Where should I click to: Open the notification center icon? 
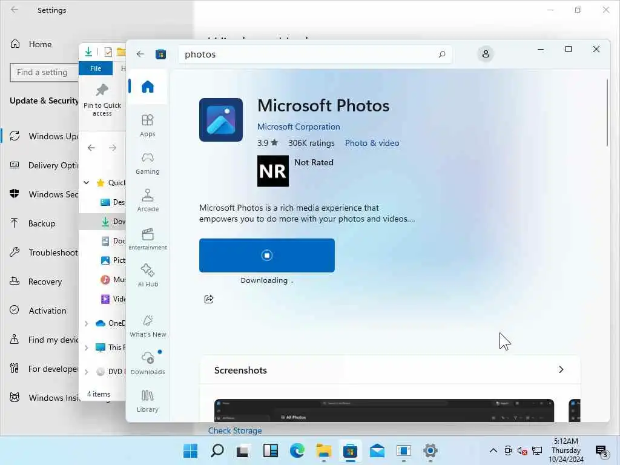tap(601, 450)
